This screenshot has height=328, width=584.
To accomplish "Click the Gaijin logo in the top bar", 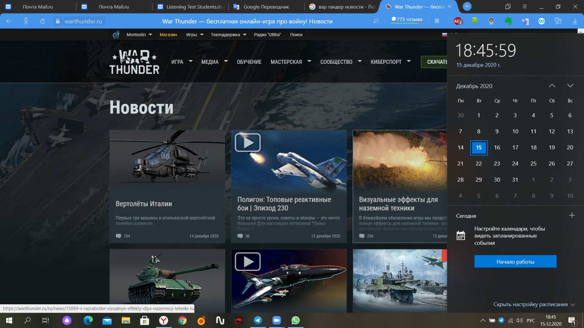I will 116,35.
